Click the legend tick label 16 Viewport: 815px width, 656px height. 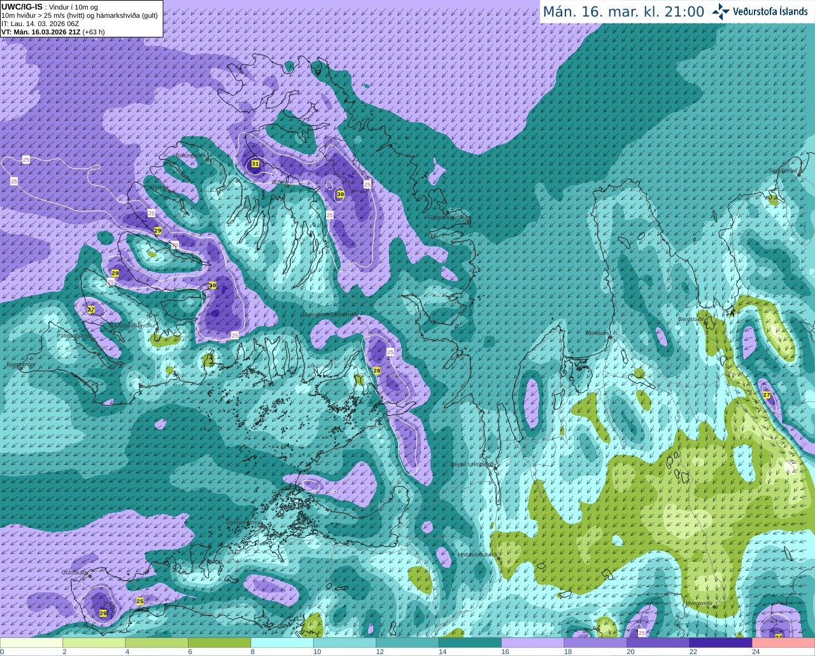[505, 652]
